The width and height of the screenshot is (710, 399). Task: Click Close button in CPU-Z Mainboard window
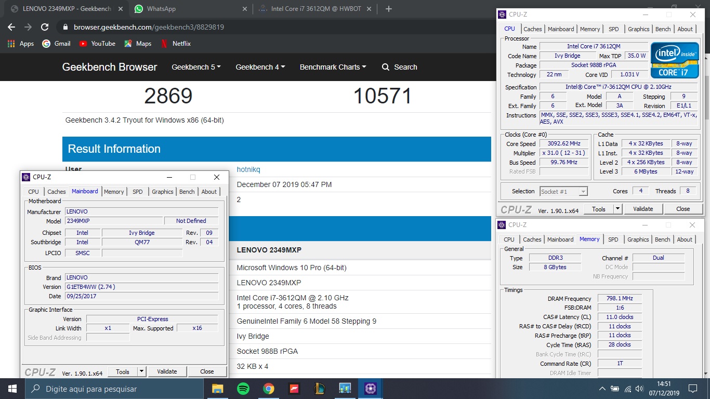tap(207, 371)
